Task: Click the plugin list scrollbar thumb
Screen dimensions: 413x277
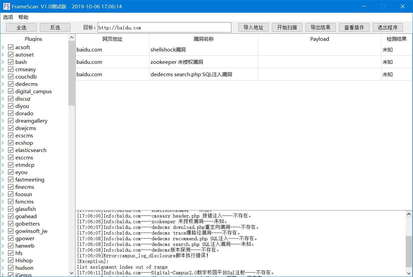Action: (72, 73)
